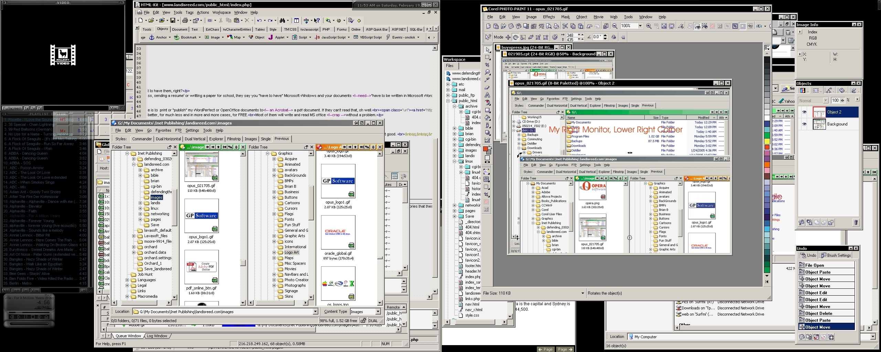This screenshot has height=352, width=881.
Task: Click the Context Help pointer icon in HTML-Kit
Action: [317, 21]
